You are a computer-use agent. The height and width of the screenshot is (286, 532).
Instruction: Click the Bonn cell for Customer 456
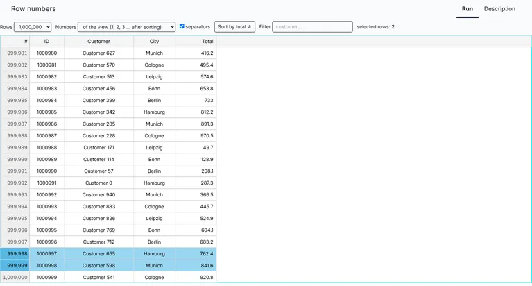(x=155, y=89)
